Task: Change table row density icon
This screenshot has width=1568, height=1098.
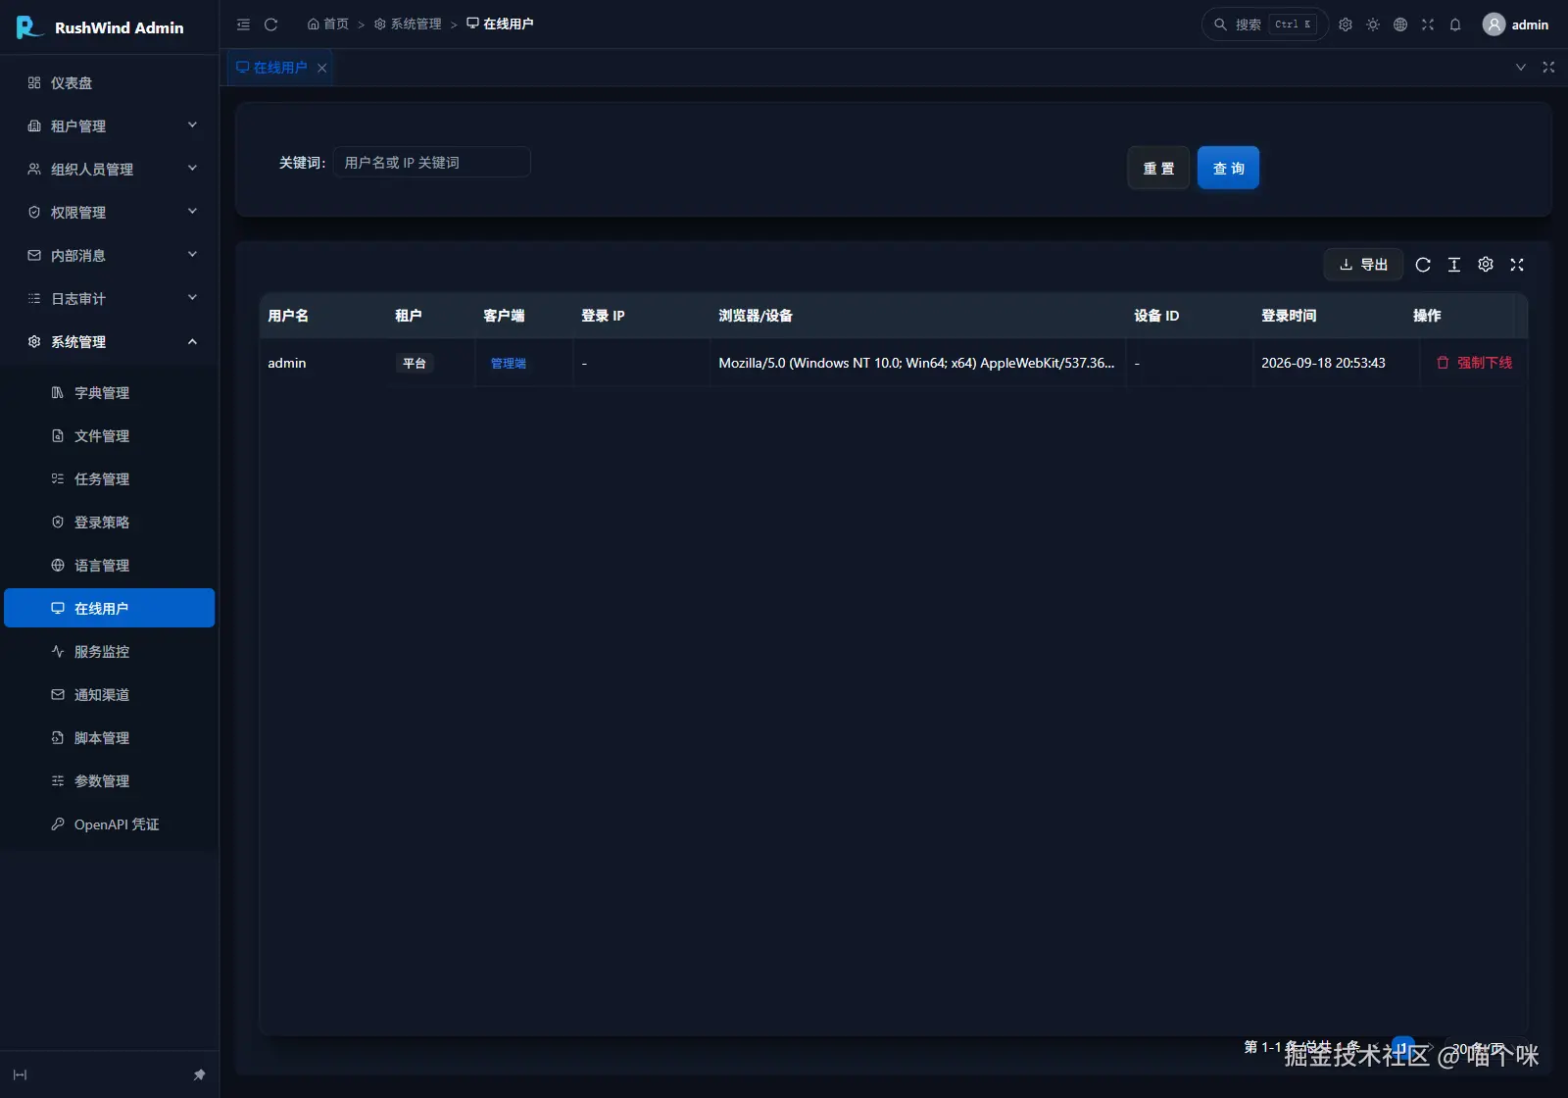Action: (1454, 265)
